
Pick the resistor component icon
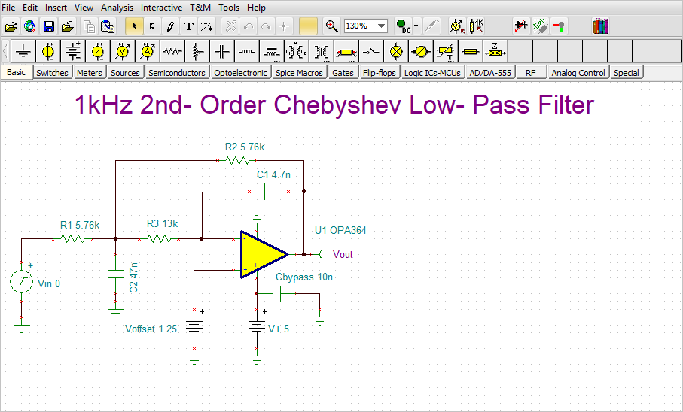[x=172, y=52]
